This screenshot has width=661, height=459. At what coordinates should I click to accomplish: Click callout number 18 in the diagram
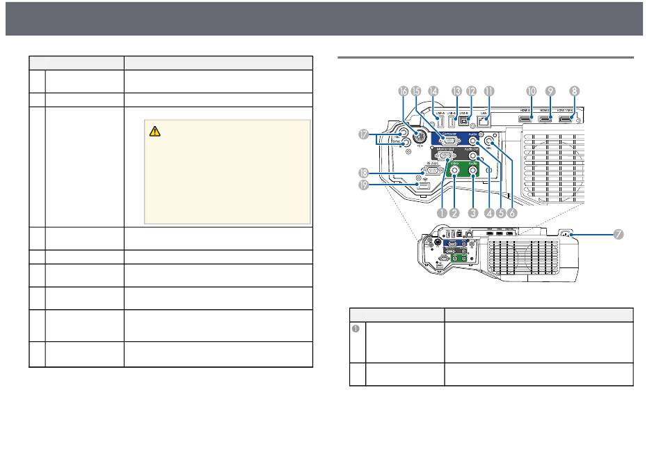point(363,173)
